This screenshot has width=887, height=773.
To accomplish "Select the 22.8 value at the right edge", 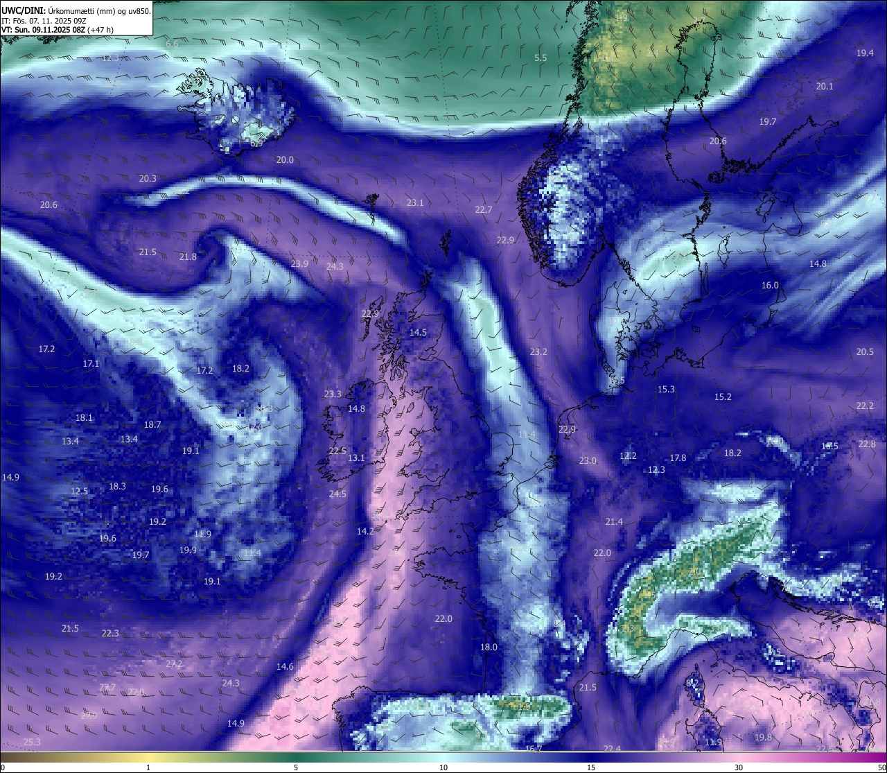I will click(x=867, y=444).
